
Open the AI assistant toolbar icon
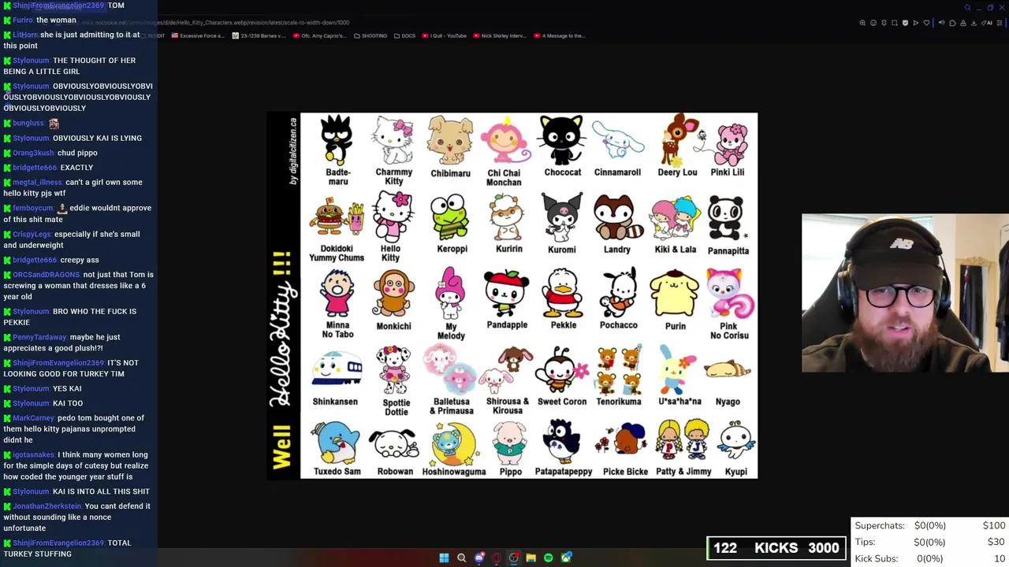pyautogui.click(x=987, y=23)
